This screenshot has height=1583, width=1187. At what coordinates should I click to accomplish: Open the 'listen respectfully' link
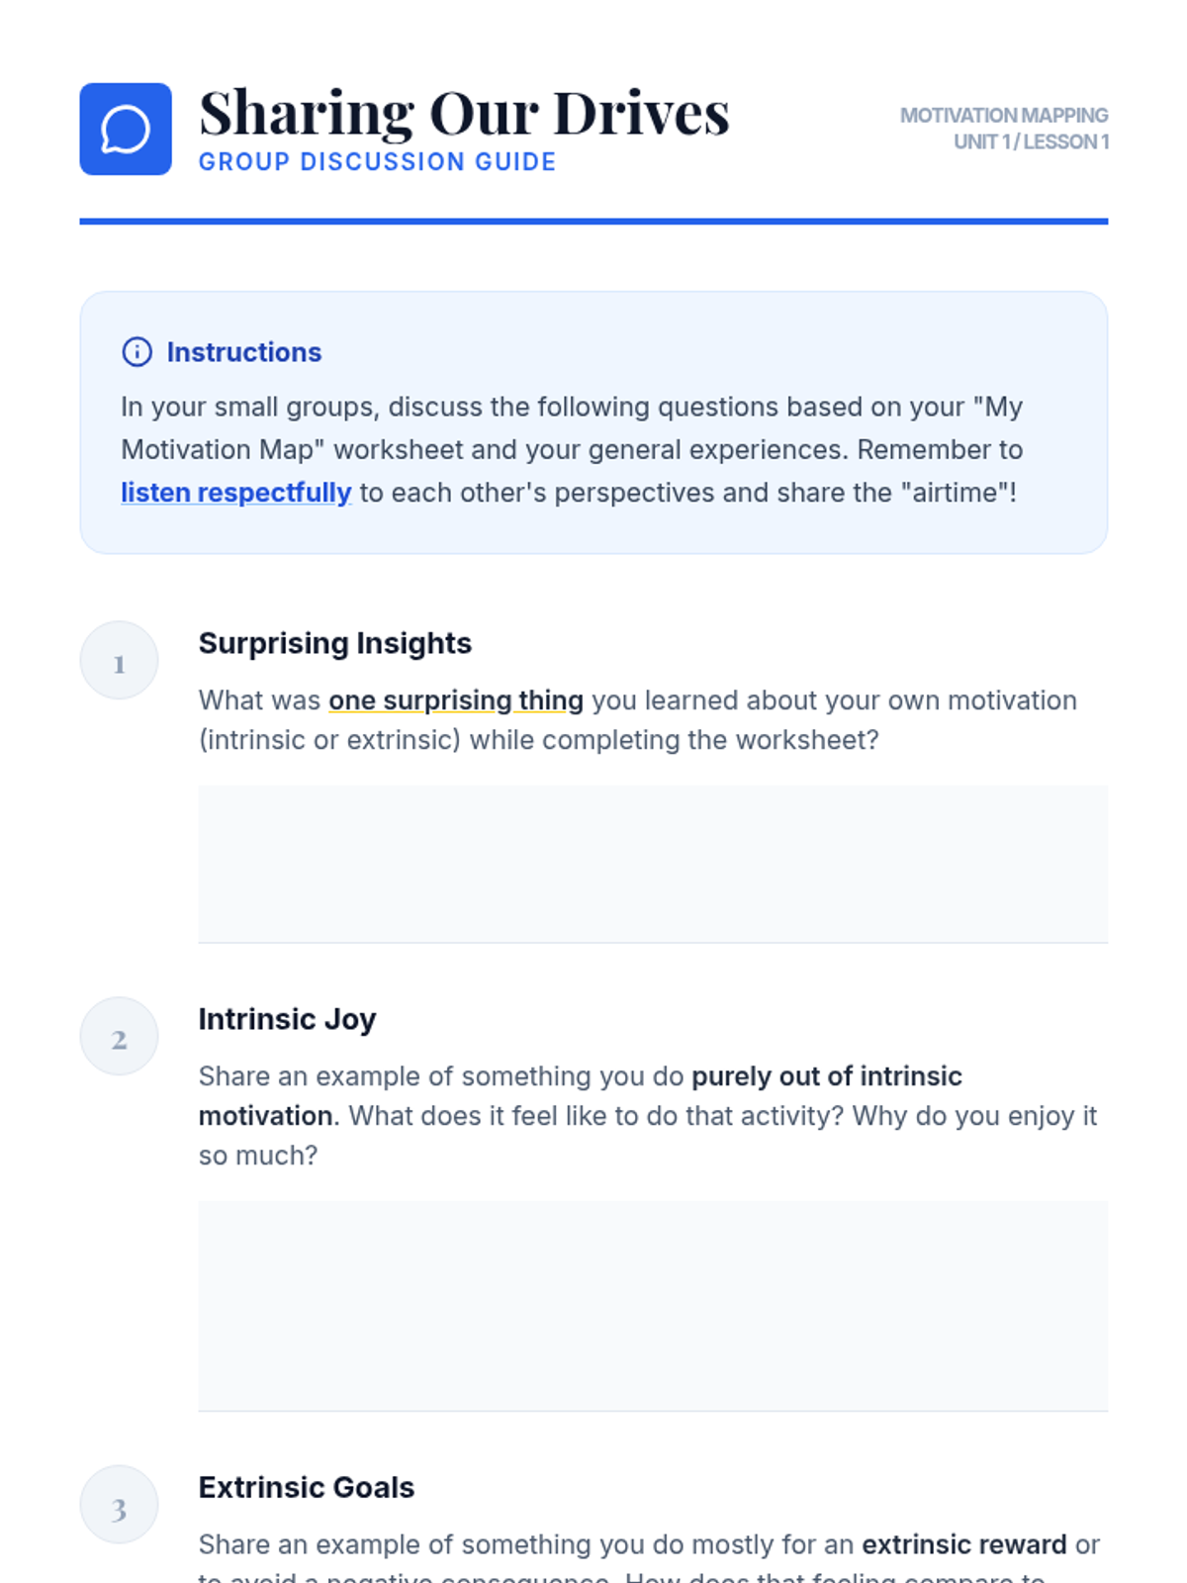tap(235, 493)
